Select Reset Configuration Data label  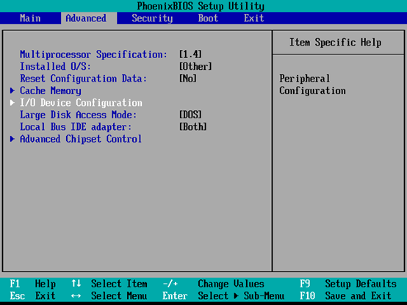click(84, 79)
